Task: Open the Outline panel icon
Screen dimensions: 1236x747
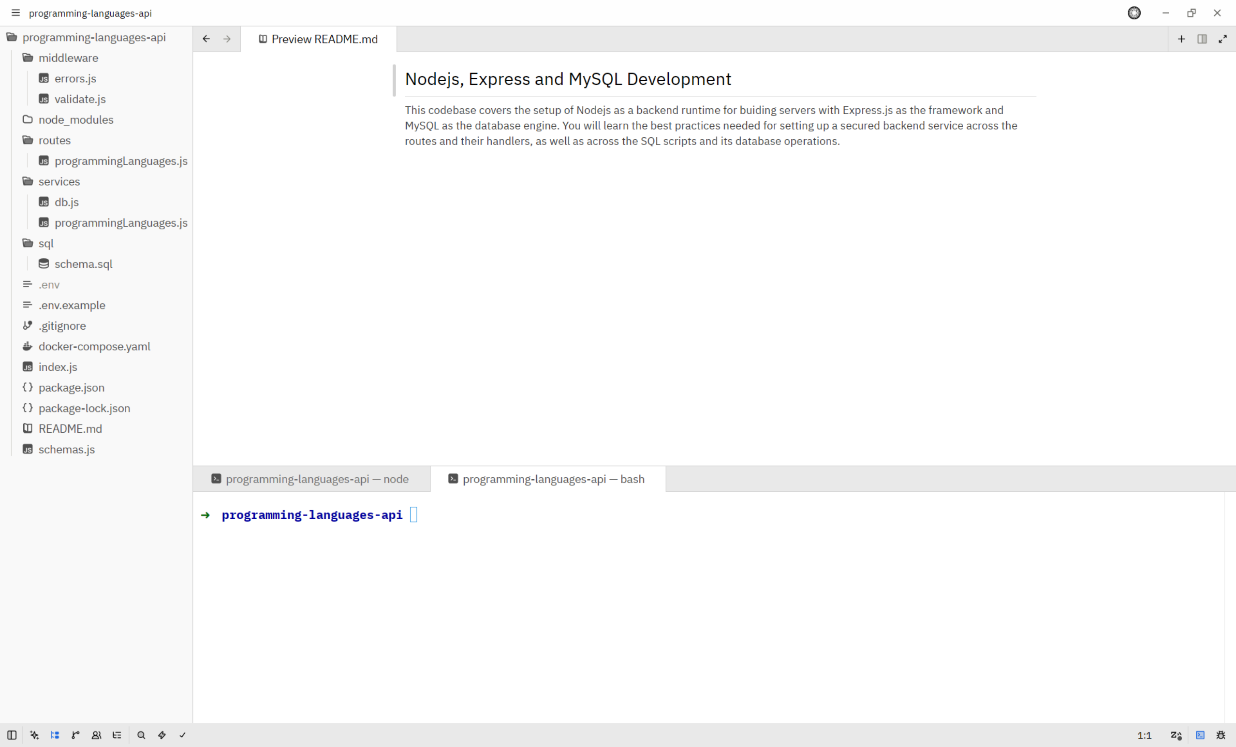Action: (117, 735)
